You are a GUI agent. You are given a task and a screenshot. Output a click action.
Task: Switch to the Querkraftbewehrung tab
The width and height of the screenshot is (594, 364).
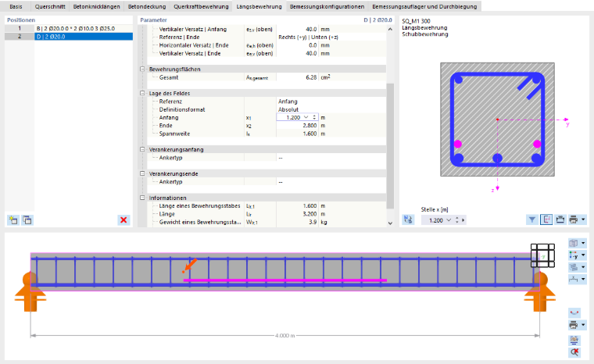201,6
